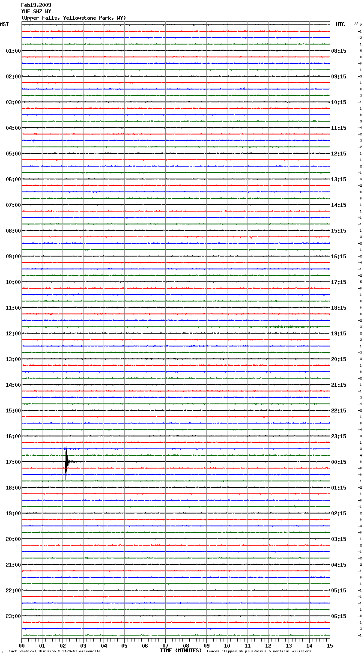Click the 09:15 UTC time label
Image resolution: width=364 pixels, height=657 pixels.
pyautogui.click(x=339, y=77)
